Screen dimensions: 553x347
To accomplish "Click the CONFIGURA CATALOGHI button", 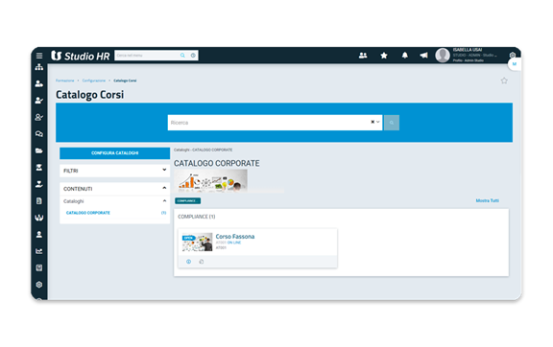I will pyautogui.click(x=114, y=153).
